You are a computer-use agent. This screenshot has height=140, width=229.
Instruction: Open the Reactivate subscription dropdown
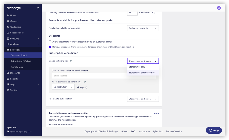[x=143, y=99]
